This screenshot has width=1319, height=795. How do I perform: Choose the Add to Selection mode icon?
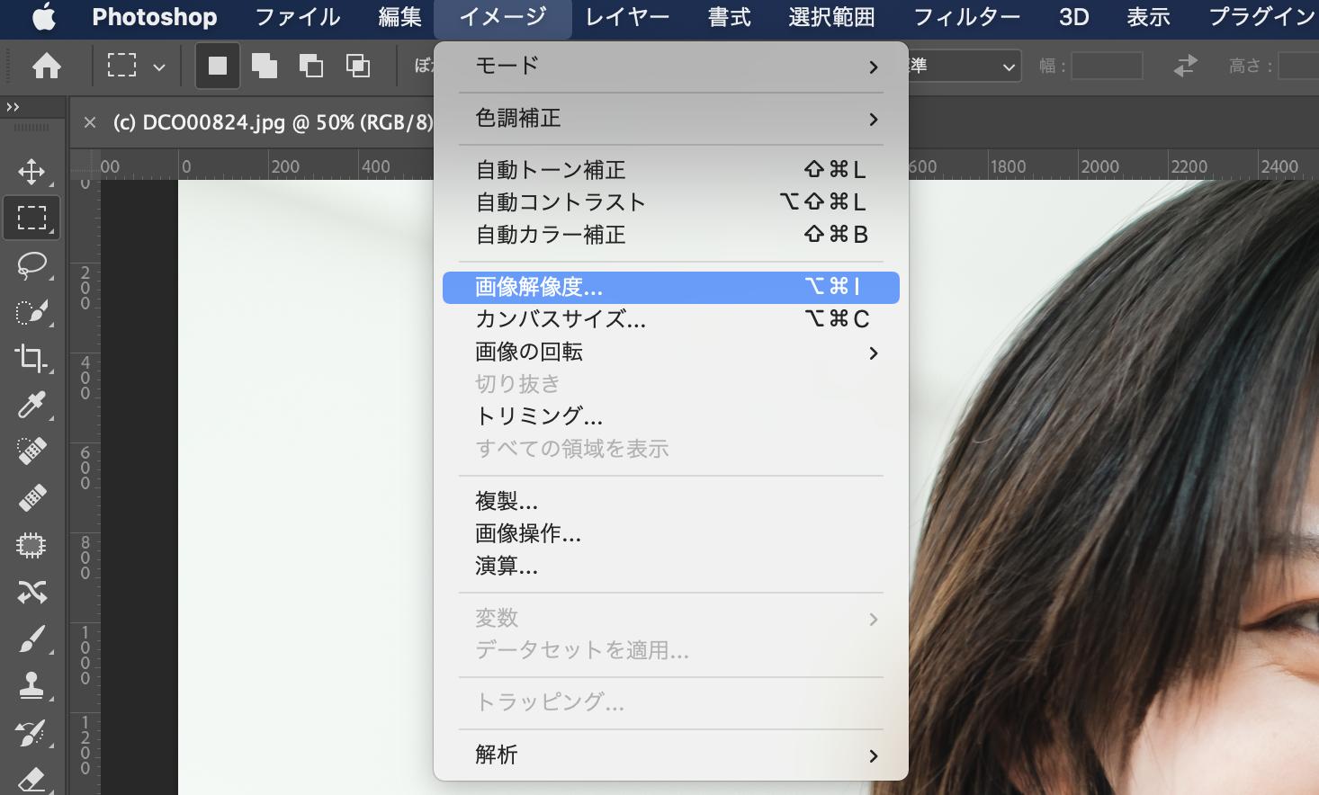tap(265, 66)
